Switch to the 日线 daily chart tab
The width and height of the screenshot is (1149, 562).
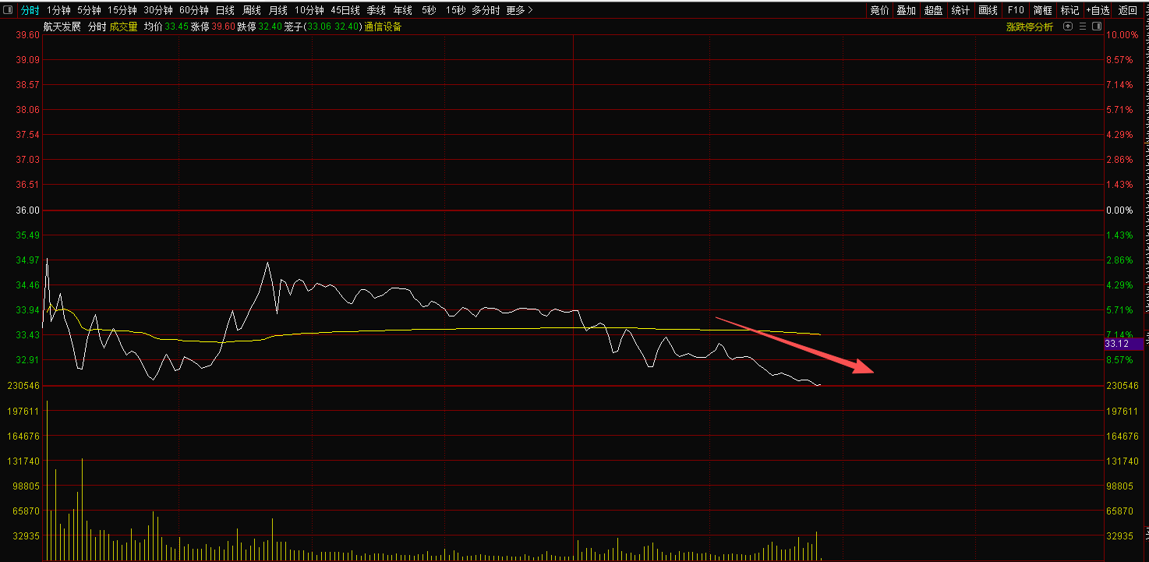224,10
